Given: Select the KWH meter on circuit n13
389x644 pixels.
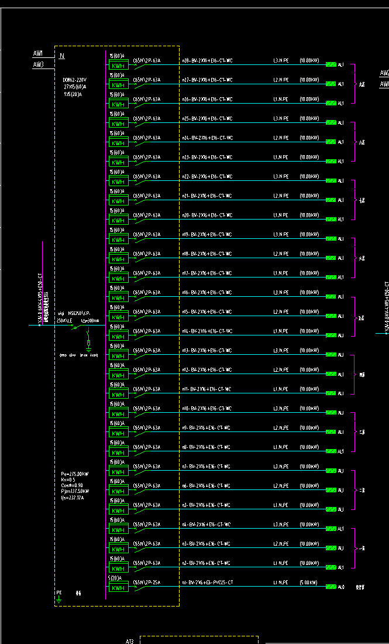Looking at the screenshot, I should (119, 355).
